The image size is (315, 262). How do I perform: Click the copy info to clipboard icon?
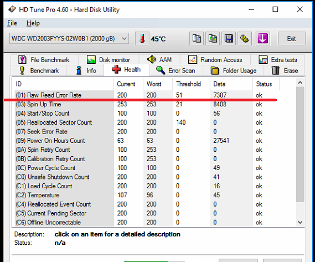(x=197, y=38)
